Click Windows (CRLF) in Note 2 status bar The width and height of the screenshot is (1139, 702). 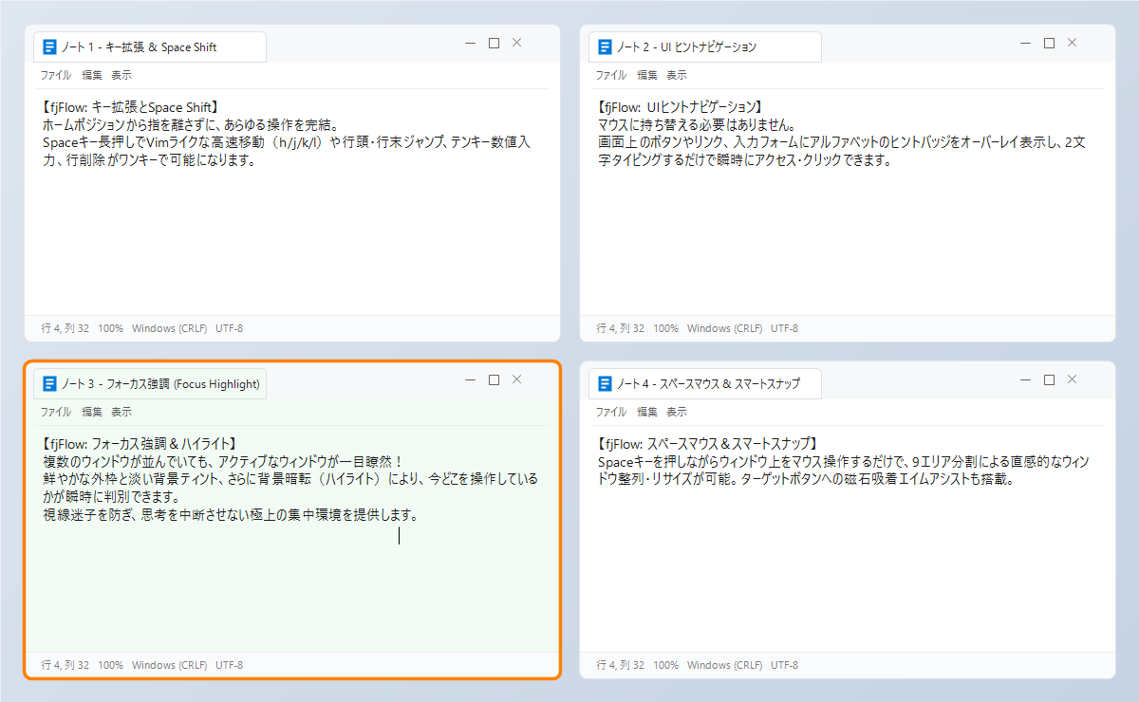coord(725,328)
